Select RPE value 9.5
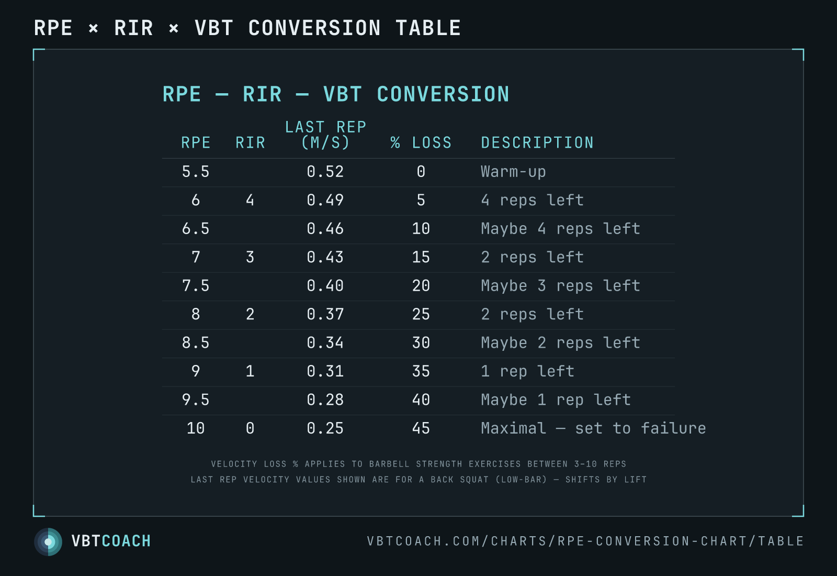The width and height of the screenshot is (837, 576). pyautogui.click(x=196, y=400)
